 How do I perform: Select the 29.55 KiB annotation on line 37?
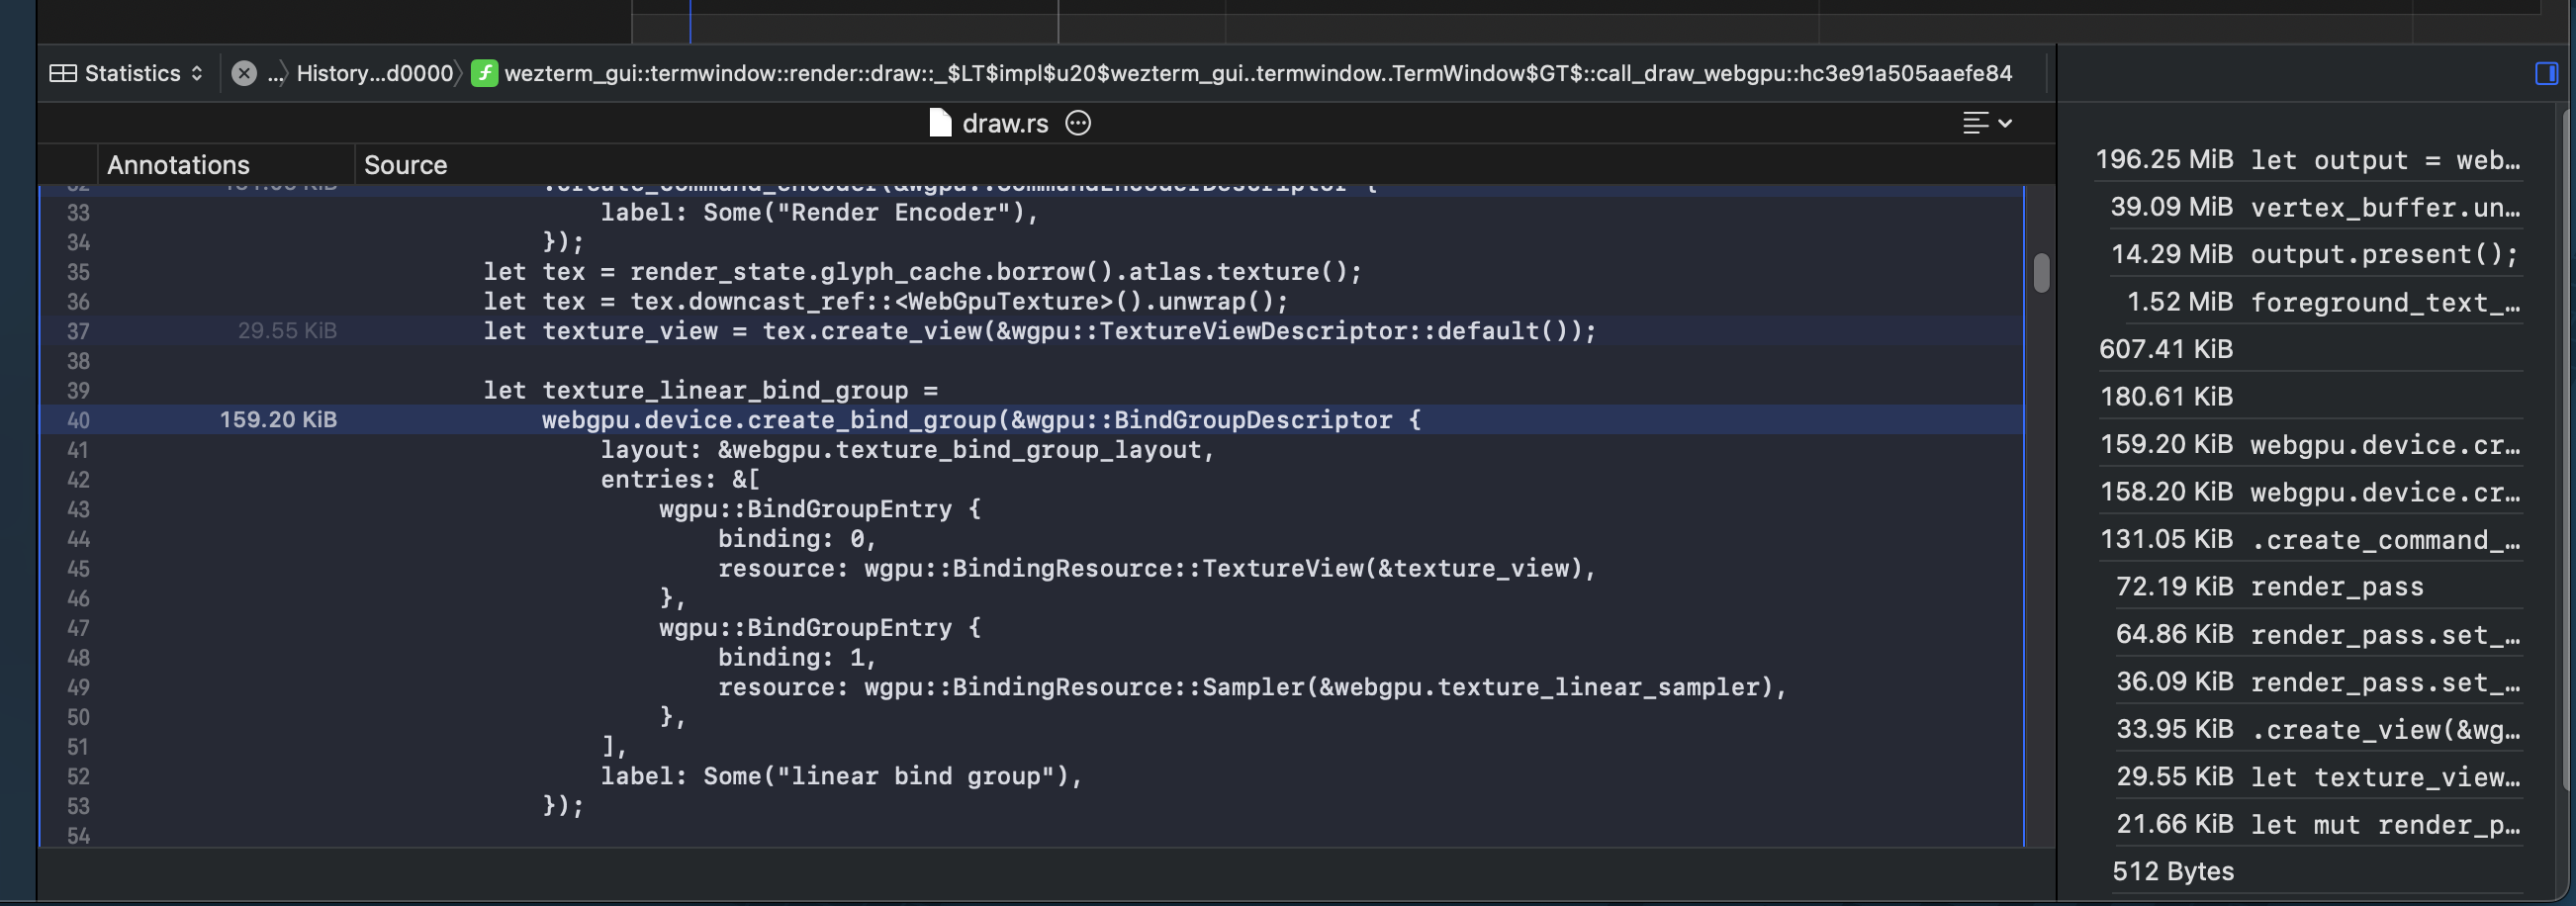(287, 331)
